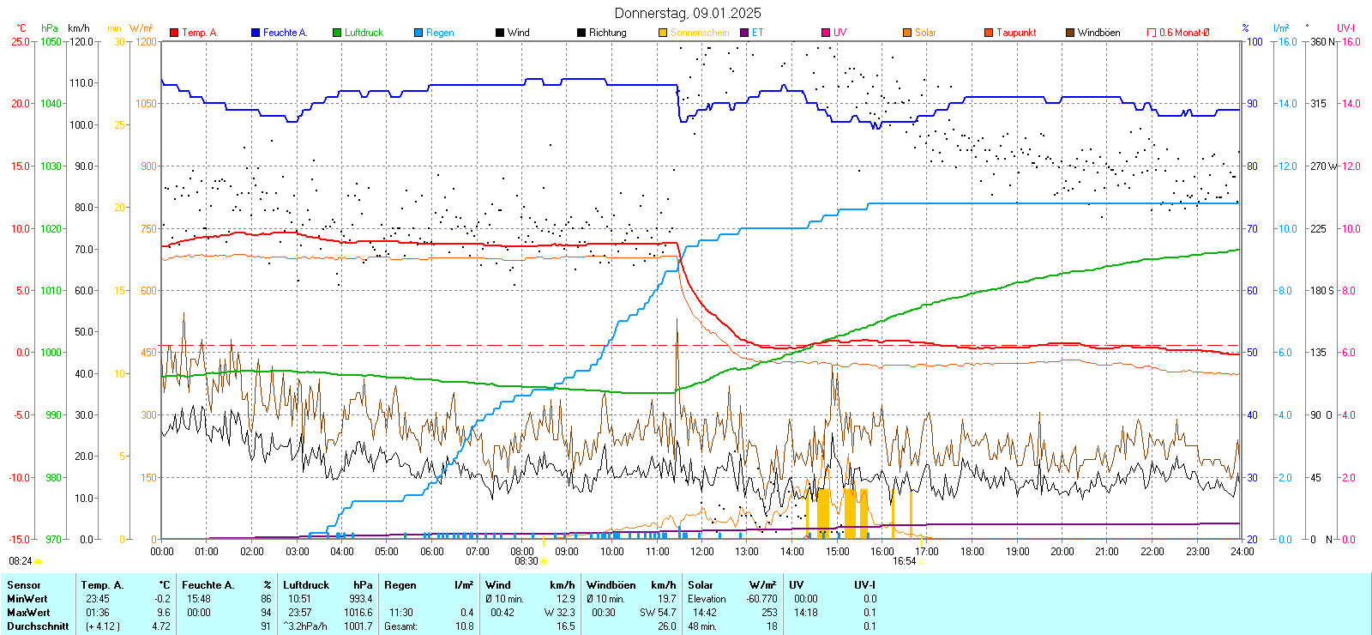Click the 12:00 time axis label
1372x635 pixels.
pyautogui.click(x=702, y=552)
